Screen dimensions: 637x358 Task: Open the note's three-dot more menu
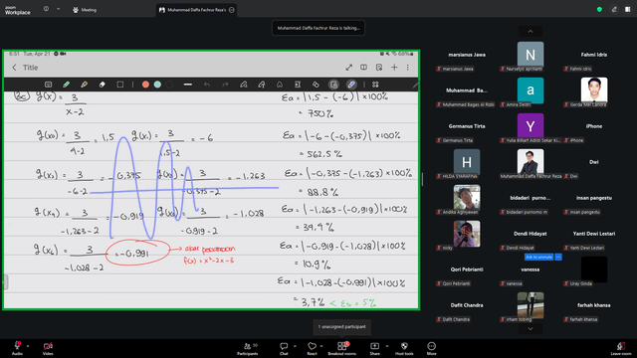(407, 68)
